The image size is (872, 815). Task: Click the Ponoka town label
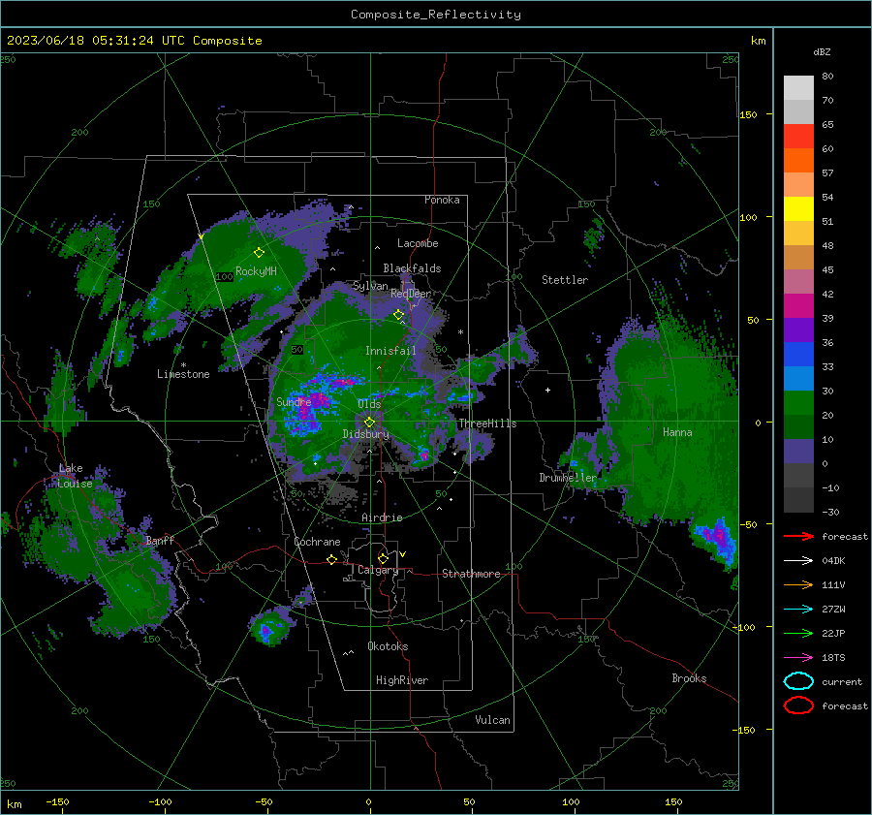[x=442, y=200]
